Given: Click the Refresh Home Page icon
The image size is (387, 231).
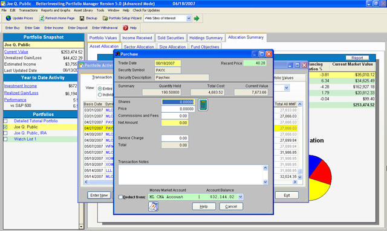Looking at the screenshot, I should (42, 18).
